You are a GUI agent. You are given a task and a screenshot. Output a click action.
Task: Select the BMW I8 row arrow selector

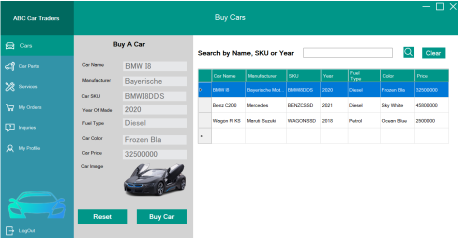pos(205,89)
